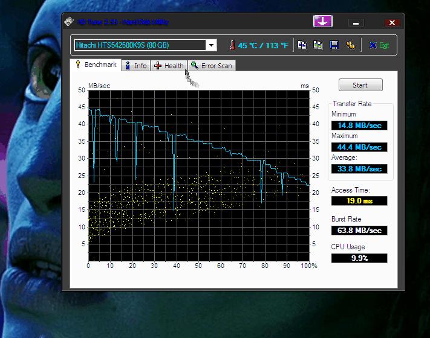
Task: Click the magnifier icon on Error Scan tab
Action: (x=194, y=65)
